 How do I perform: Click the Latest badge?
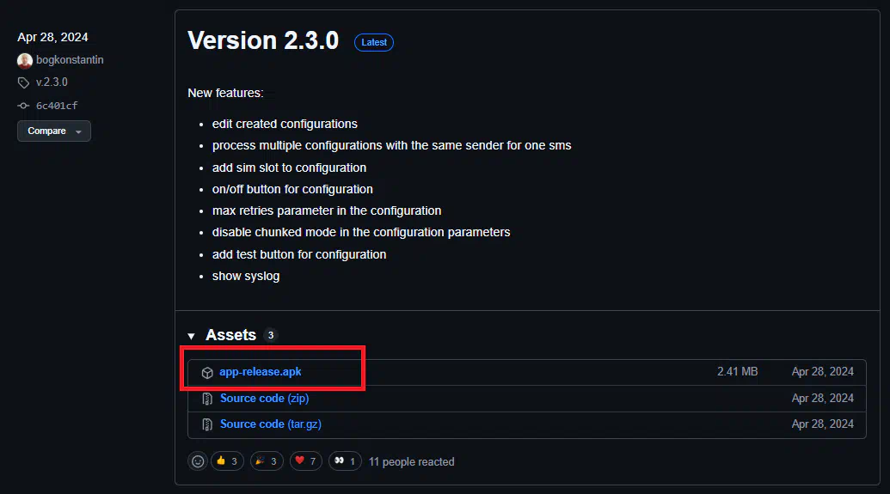(x=374, y=43)
